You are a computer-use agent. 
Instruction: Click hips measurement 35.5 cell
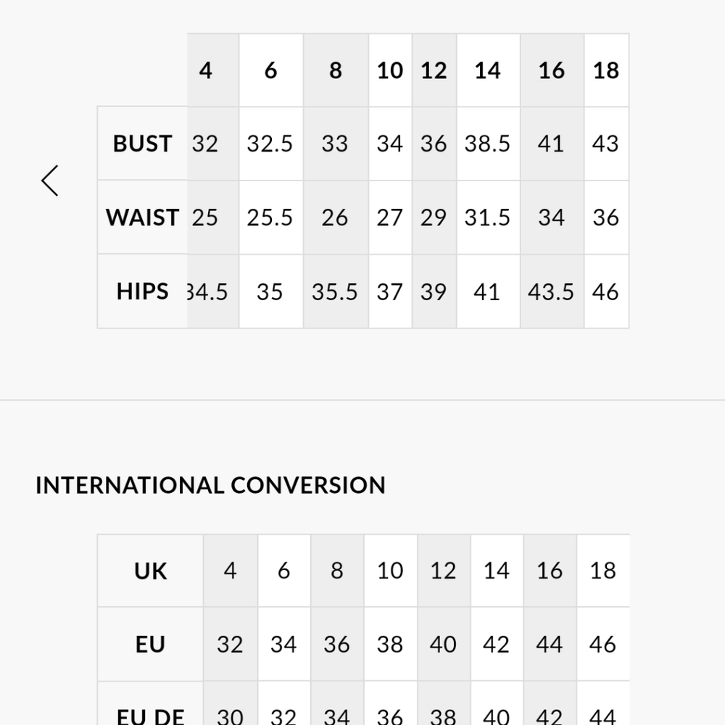coord(335,291)
